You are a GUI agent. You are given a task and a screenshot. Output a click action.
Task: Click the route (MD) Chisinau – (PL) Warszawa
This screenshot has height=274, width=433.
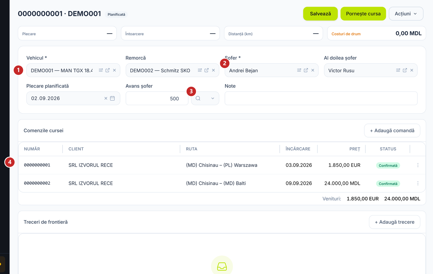[222, 165]
